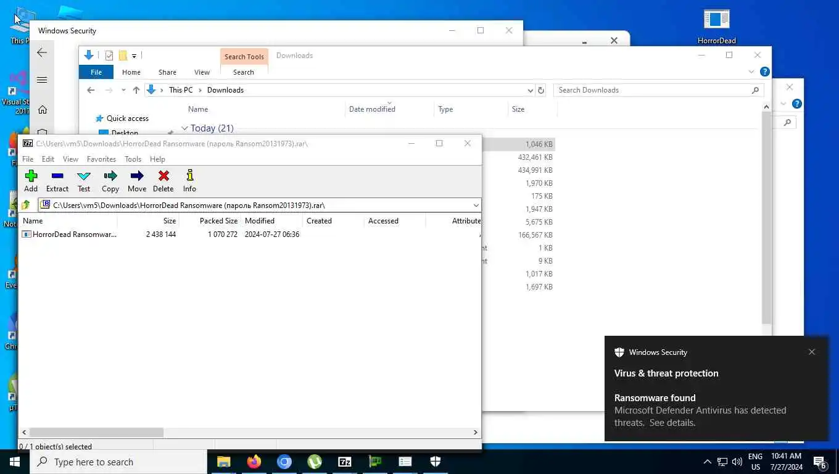The image size is (839, 474).
Task: Show hidden system tray icons
Action: click(707, 462)
